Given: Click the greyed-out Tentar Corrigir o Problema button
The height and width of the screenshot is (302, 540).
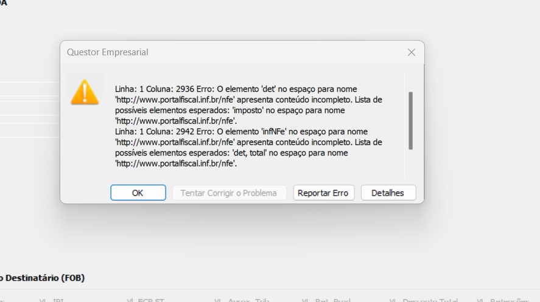Looking at the screenshot, I should 229,193.
